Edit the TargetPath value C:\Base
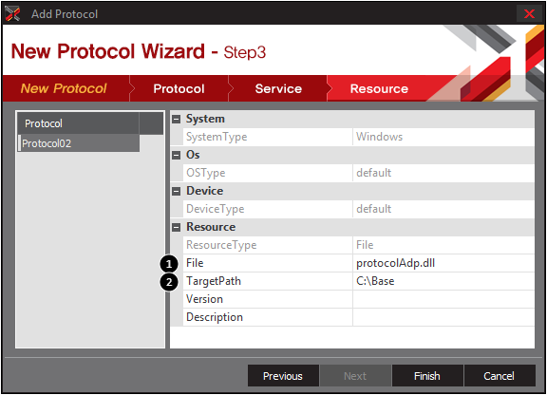The image size is (547, 395). [443, 281]
